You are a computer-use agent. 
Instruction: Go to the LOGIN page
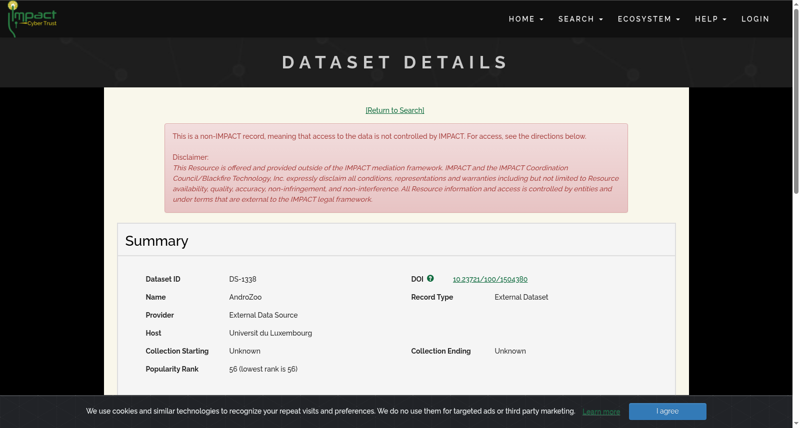tap(755, 19)
